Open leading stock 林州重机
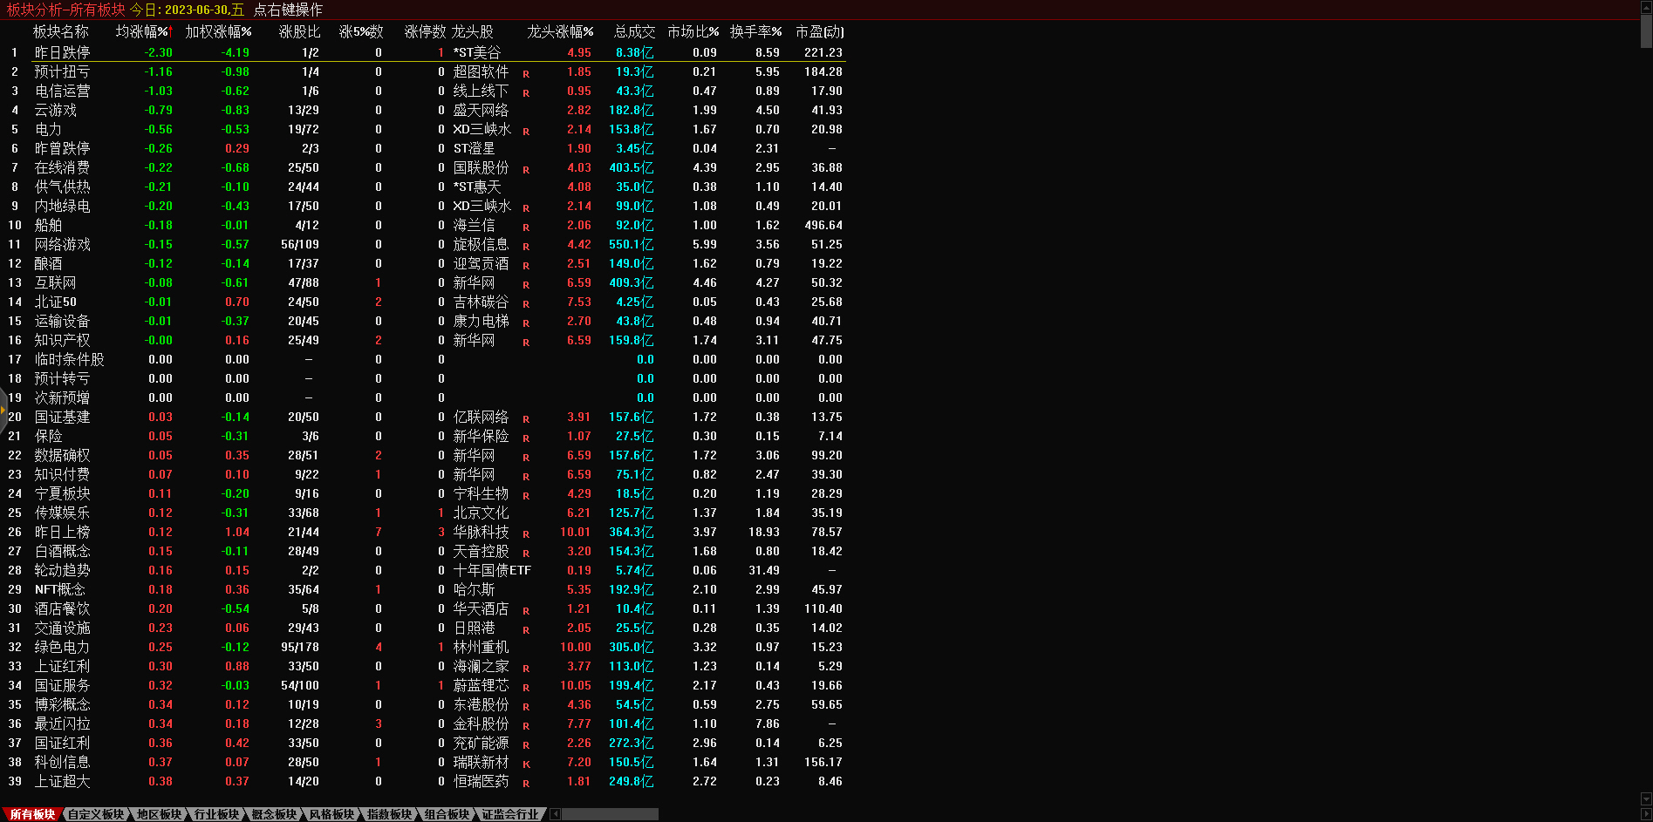The image size is (1653, 822). pos(481,647)
